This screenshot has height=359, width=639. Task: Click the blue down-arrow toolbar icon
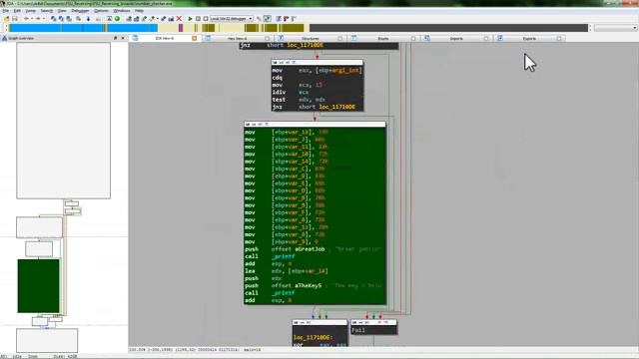[x=88, y=19]
